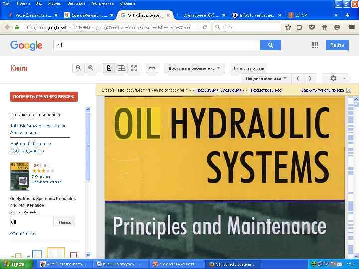This screenshot has height=269, width=359.
Task: Click hide search results link in yellow bar
Action: coord(323,90)
